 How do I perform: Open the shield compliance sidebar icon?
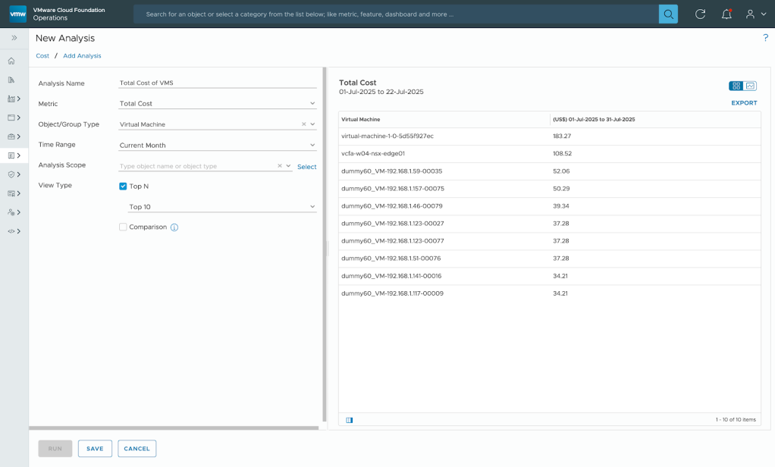(x=11, y=174)
